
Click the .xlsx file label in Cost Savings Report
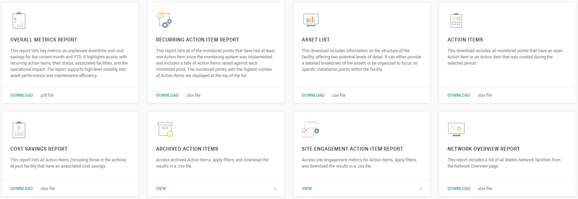click(x=47, y=189)
